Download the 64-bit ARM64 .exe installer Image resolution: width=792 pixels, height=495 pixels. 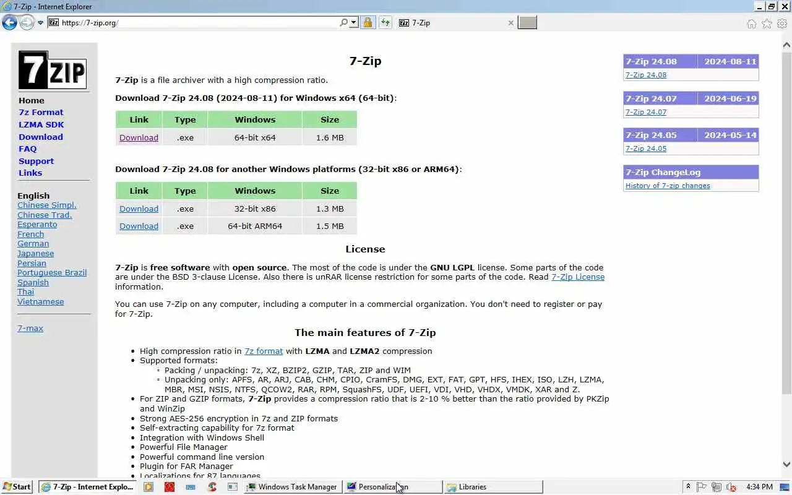click(x=139, y=226)
